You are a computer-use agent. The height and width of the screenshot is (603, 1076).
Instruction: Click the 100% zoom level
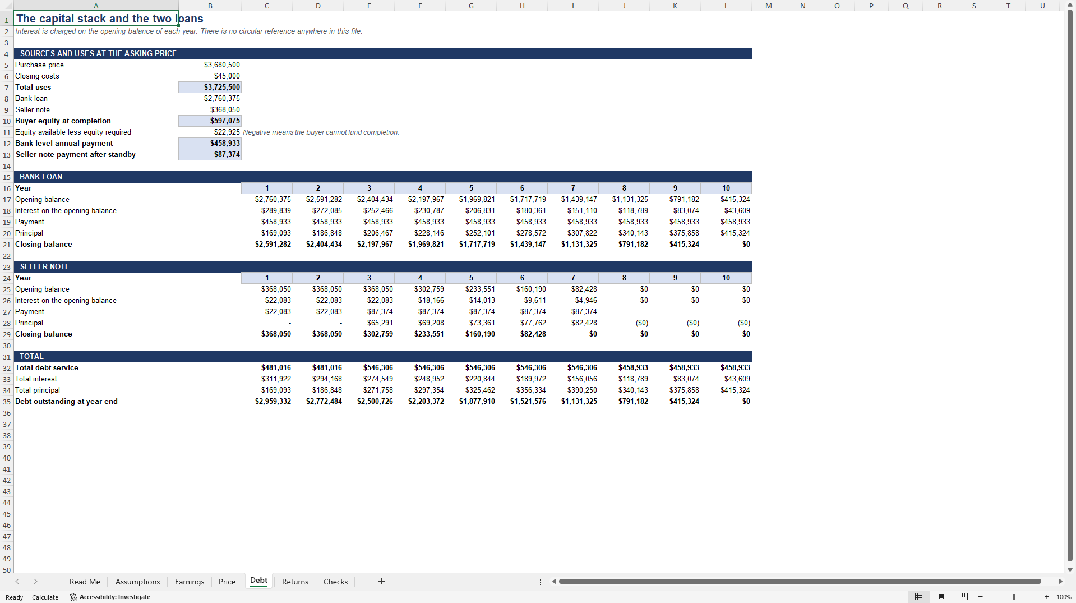click(x=1064, y=597)
